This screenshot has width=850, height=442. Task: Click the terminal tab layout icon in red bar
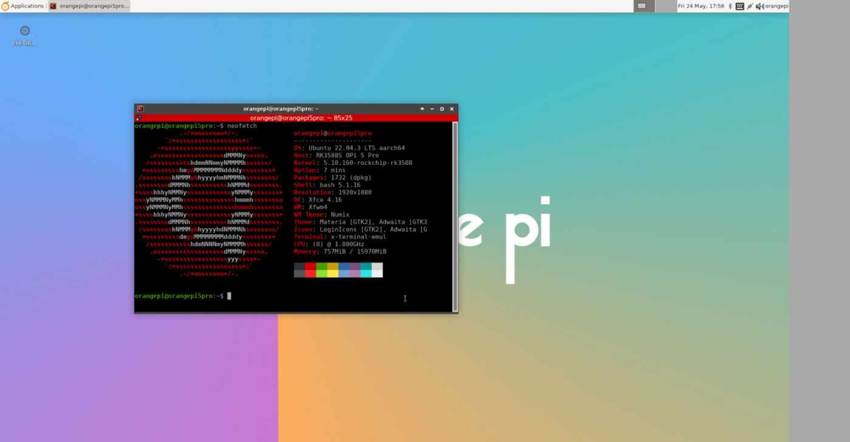coord(138,118)
